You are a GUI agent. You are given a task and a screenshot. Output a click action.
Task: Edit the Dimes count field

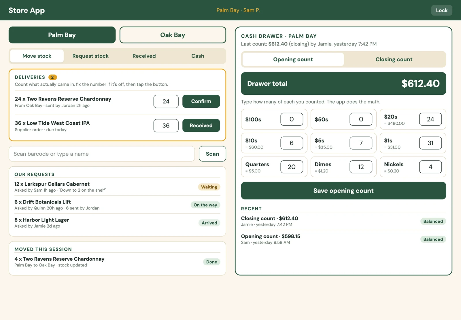(361, 167)
